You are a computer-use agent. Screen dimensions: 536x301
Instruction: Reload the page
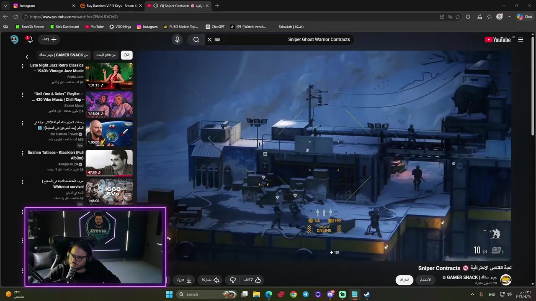(15, 17)
